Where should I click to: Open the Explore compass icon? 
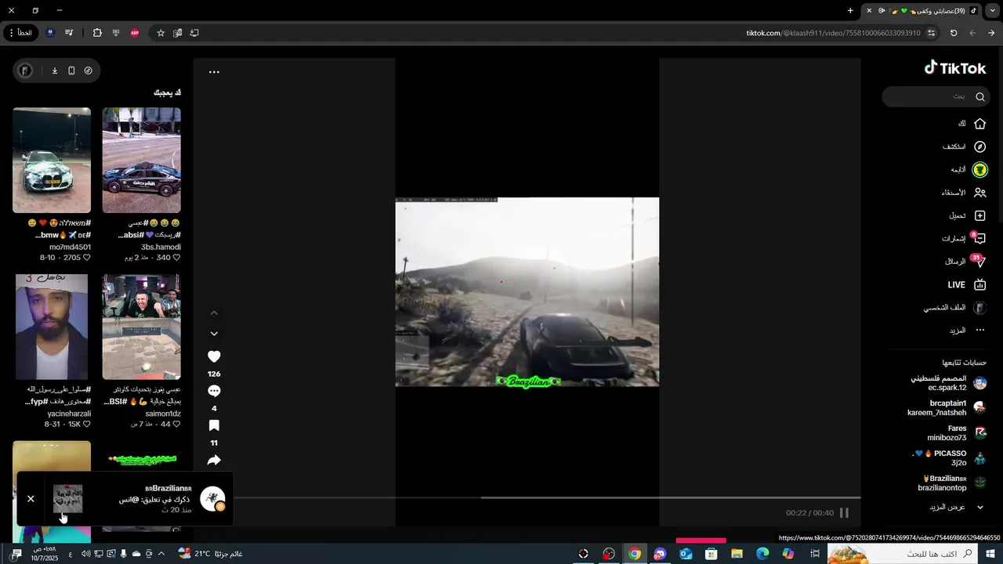tap(979, 146)
